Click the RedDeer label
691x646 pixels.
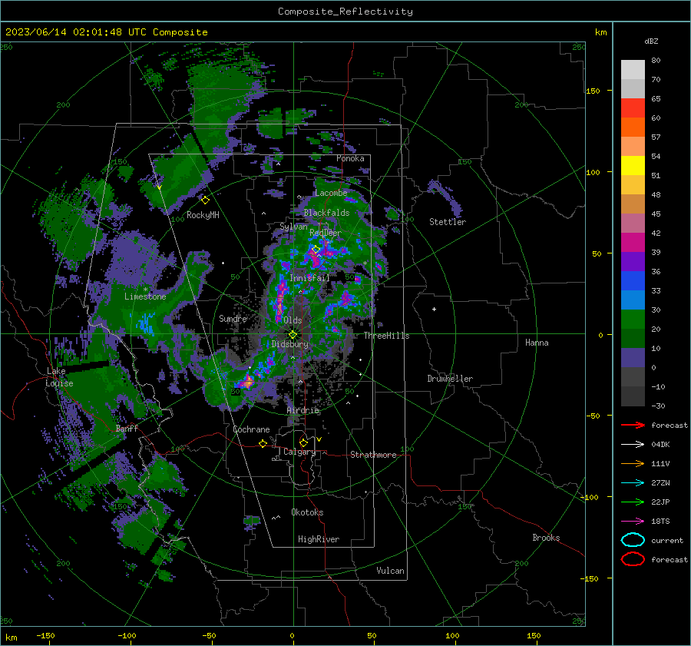326,233
